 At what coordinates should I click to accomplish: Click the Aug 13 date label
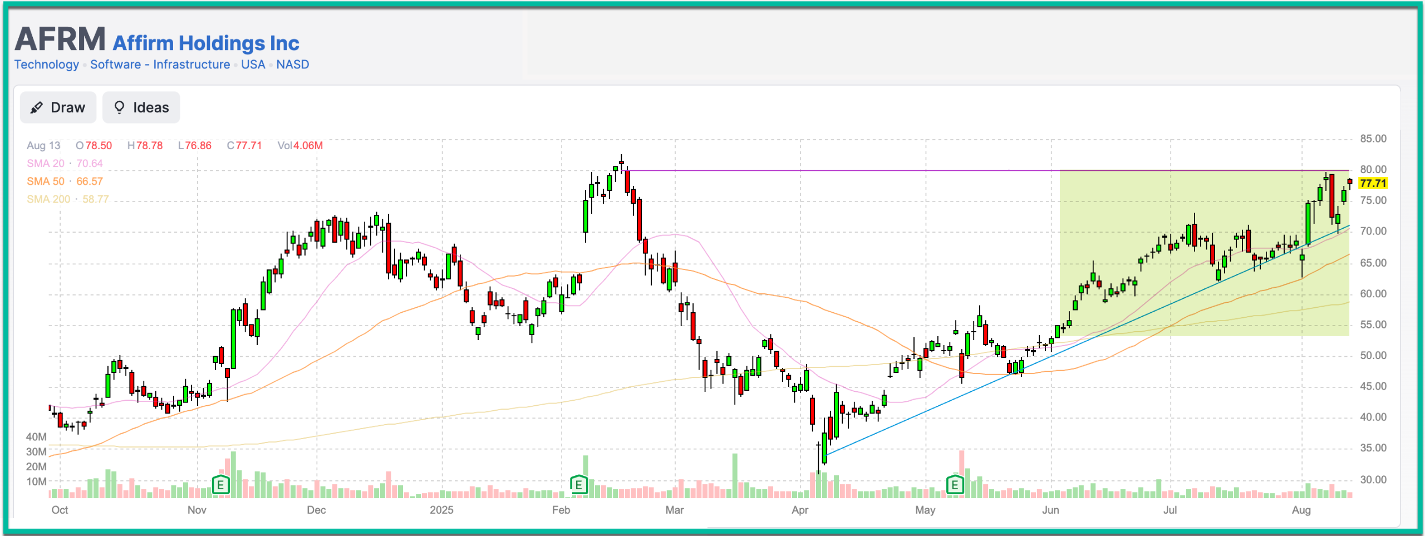(43, 145)
